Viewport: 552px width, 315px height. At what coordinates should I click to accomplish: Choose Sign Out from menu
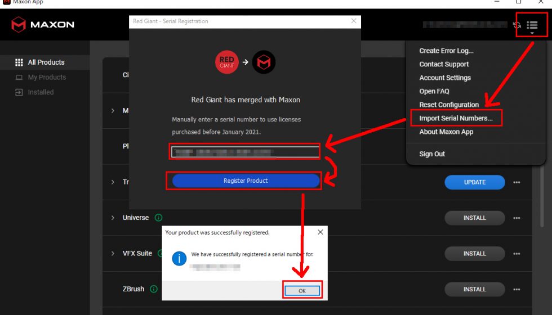(432, 154)
